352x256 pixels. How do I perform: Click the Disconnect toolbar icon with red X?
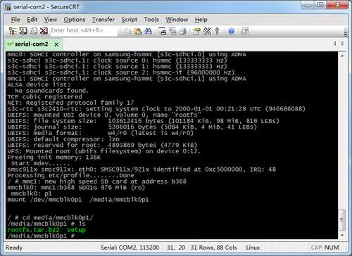(44, 31)
